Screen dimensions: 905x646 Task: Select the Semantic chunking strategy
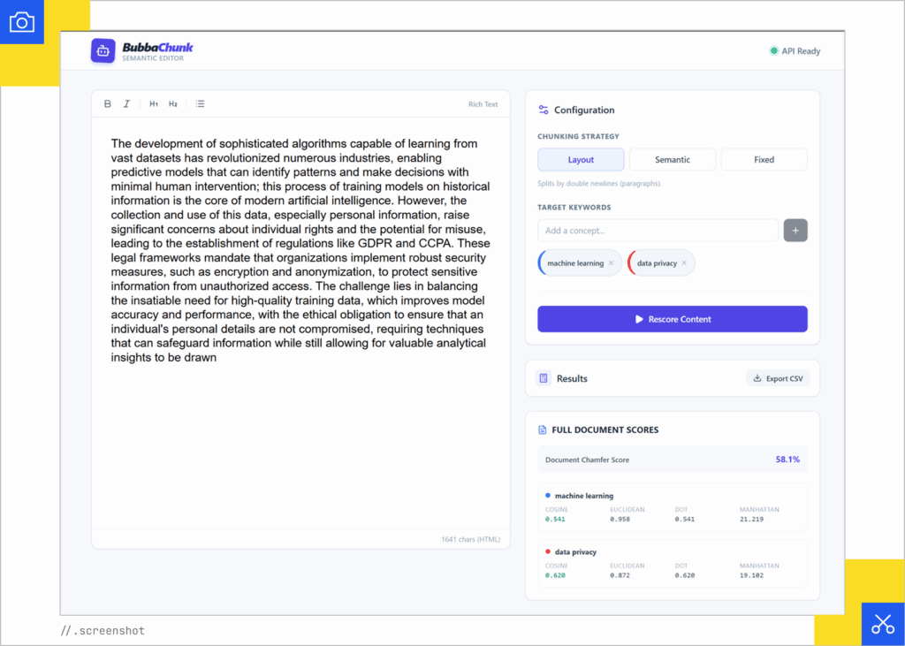coord(673,160)
